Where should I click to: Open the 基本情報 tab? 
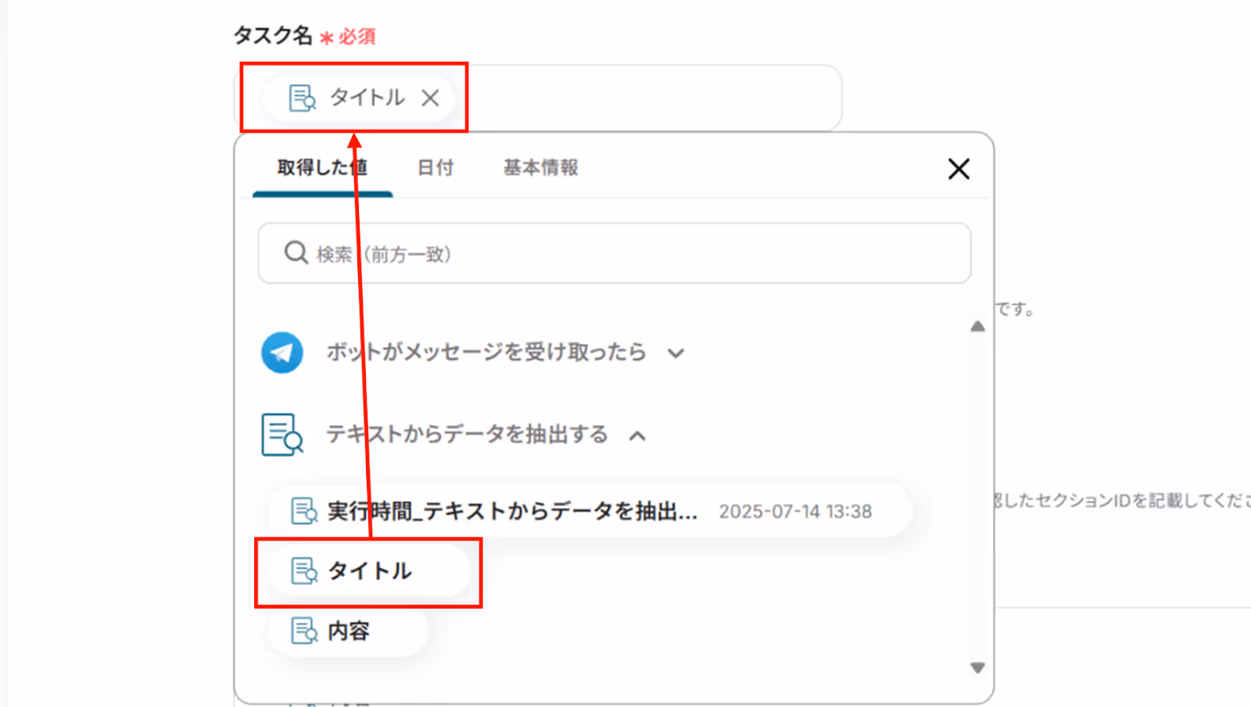coord(540,168)
